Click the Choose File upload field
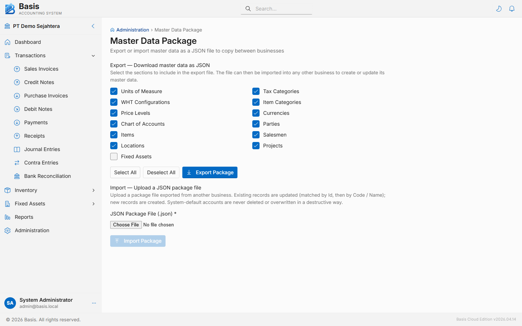 [x=126, y=225]
